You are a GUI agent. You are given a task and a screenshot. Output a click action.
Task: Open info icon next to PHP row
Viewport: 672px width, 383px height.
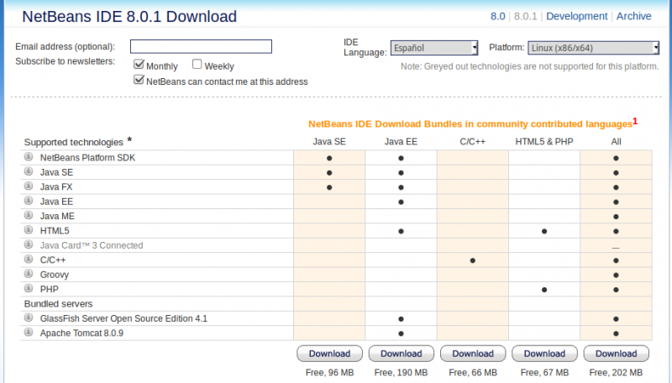click(29, 288)
